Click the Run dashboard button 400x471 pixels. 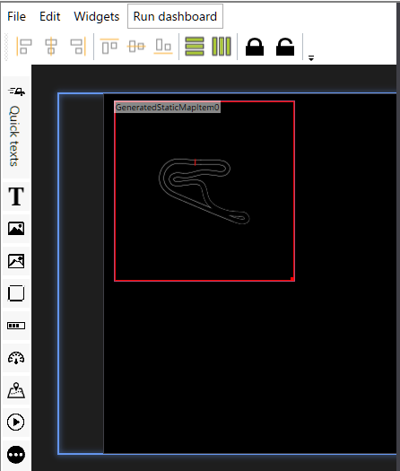pyautogui.click(x=175, y=16)
